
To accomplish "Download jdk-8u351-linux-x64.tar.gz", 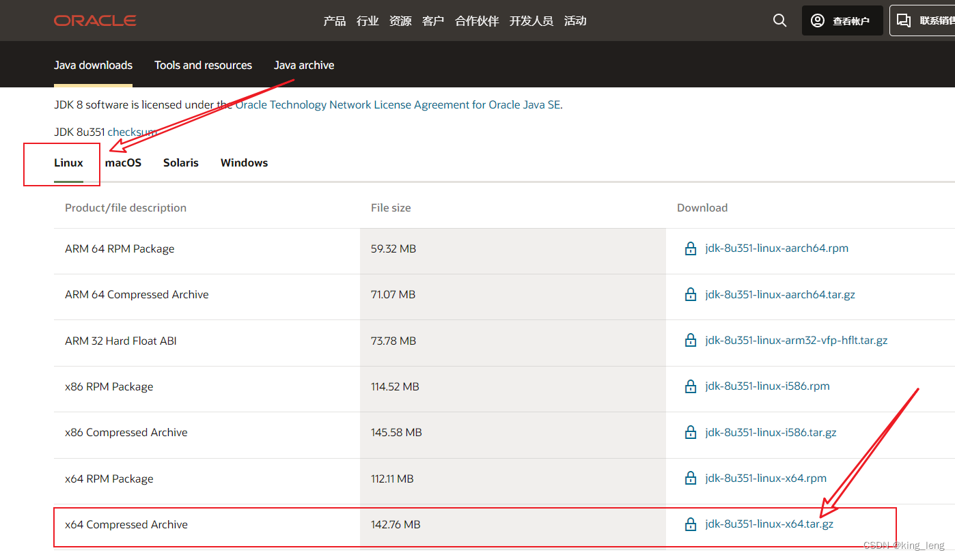I will (x=769, y=524).
